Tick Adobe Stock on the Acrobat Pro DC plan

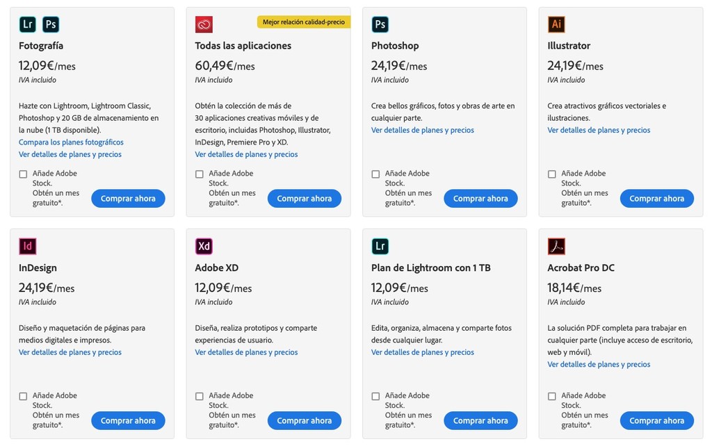click(551, 396)
